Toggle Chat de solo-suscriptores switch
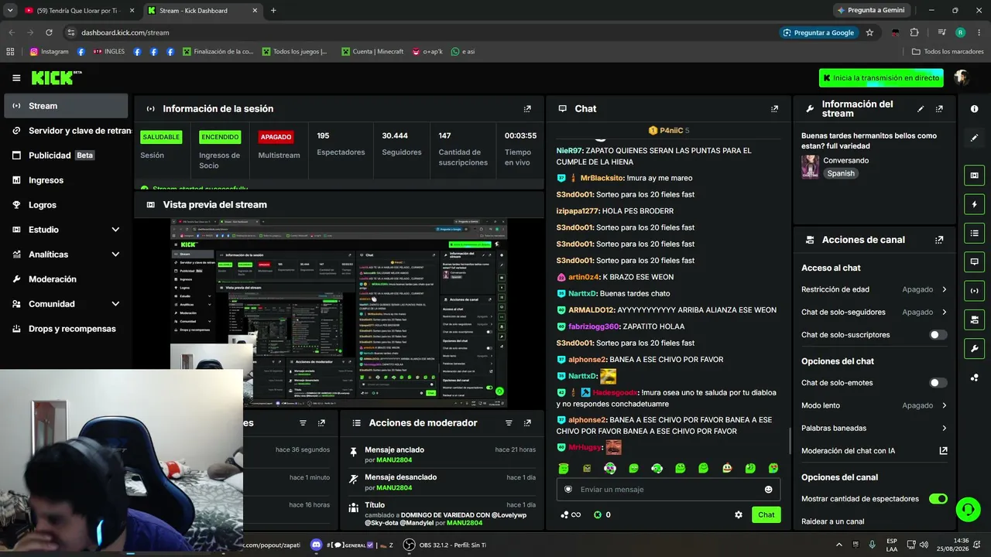The image size is (991, 557). tap(938, 335)
